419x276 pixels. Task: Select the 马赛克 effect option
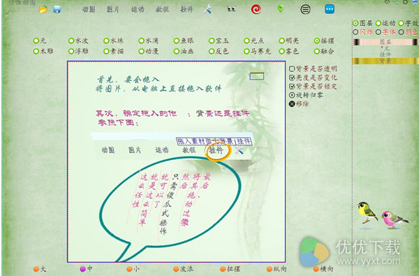[x=257, y=51]
